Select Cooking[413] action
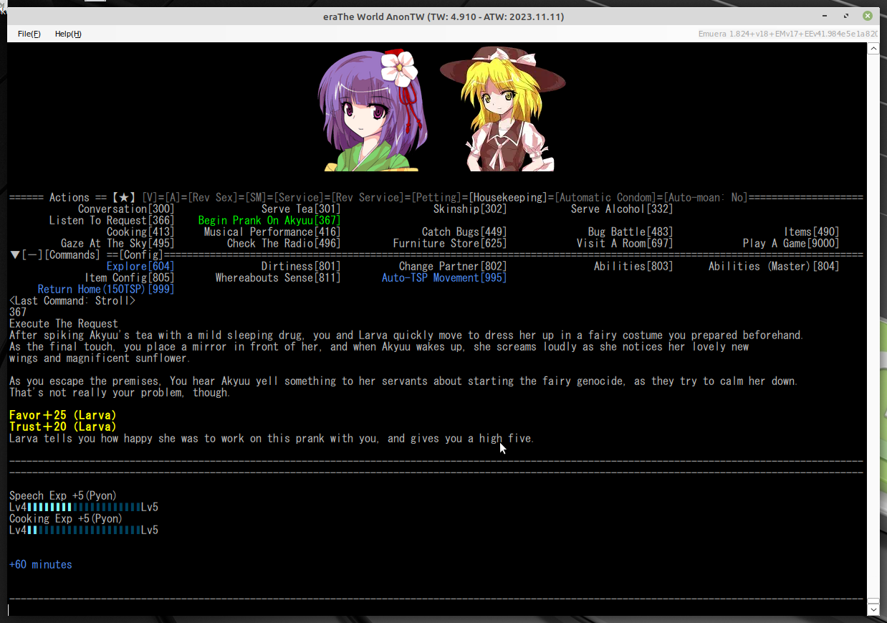This screenshot has height=623, width=887. click(140, 232)
